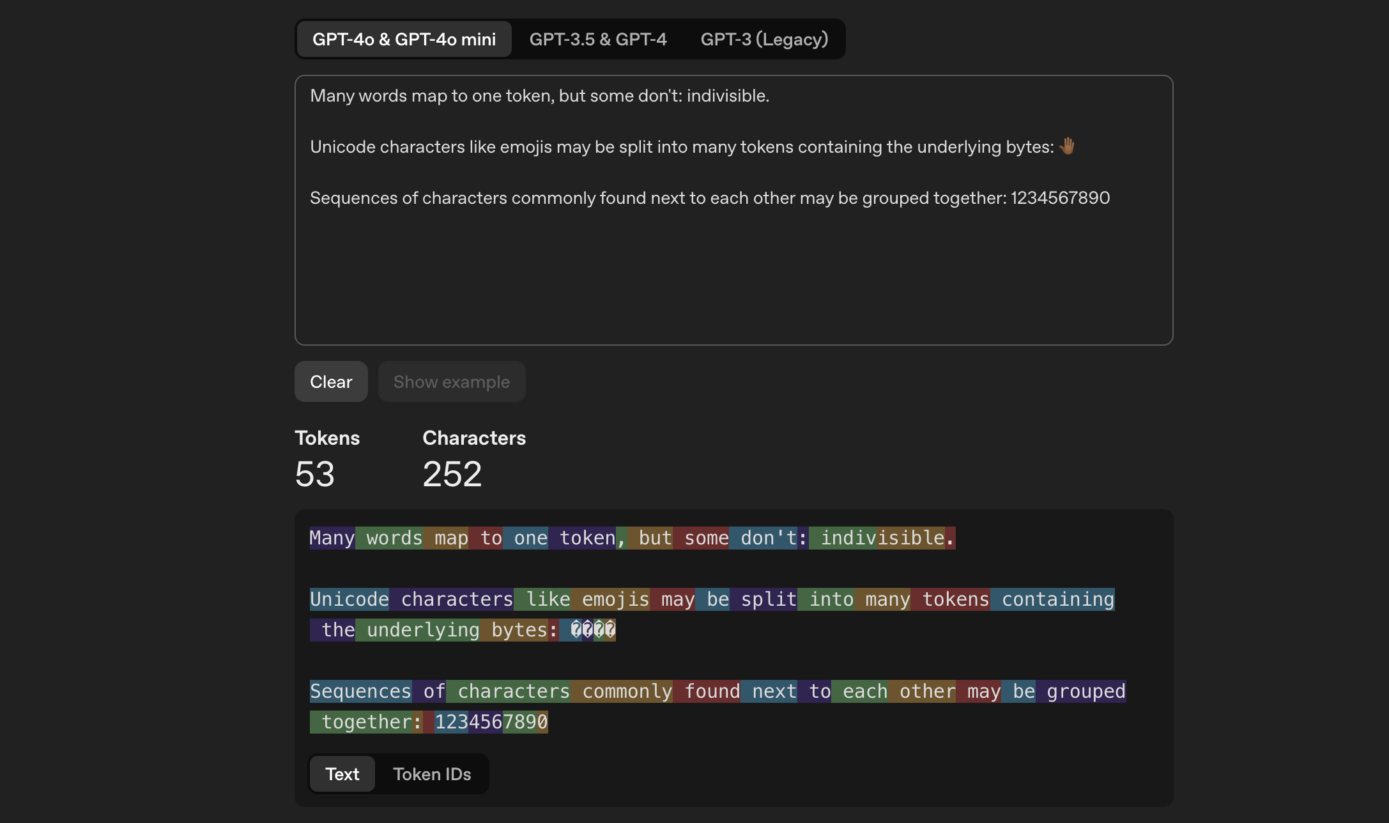The width and height of the screenshot is (1389, 823).
Task: Click the unknown-byte emoji tokens in output
Action: [x=592, y=630]
